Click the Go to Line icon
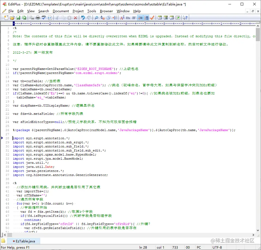 point(115,18)
